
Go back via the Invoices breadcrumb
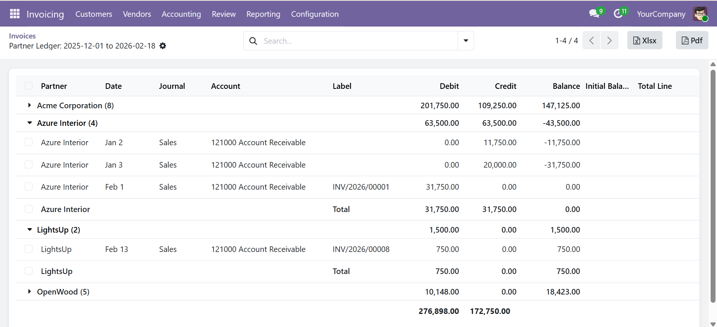pyautogui.click(x=22, y=36)
